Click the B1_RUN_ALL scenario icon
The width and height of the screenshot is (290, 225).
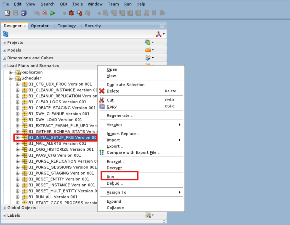pos(25,197)
